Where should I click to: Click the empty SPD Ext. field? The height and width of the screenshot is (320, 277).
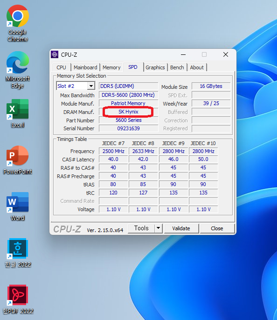(x=211, y=95)
